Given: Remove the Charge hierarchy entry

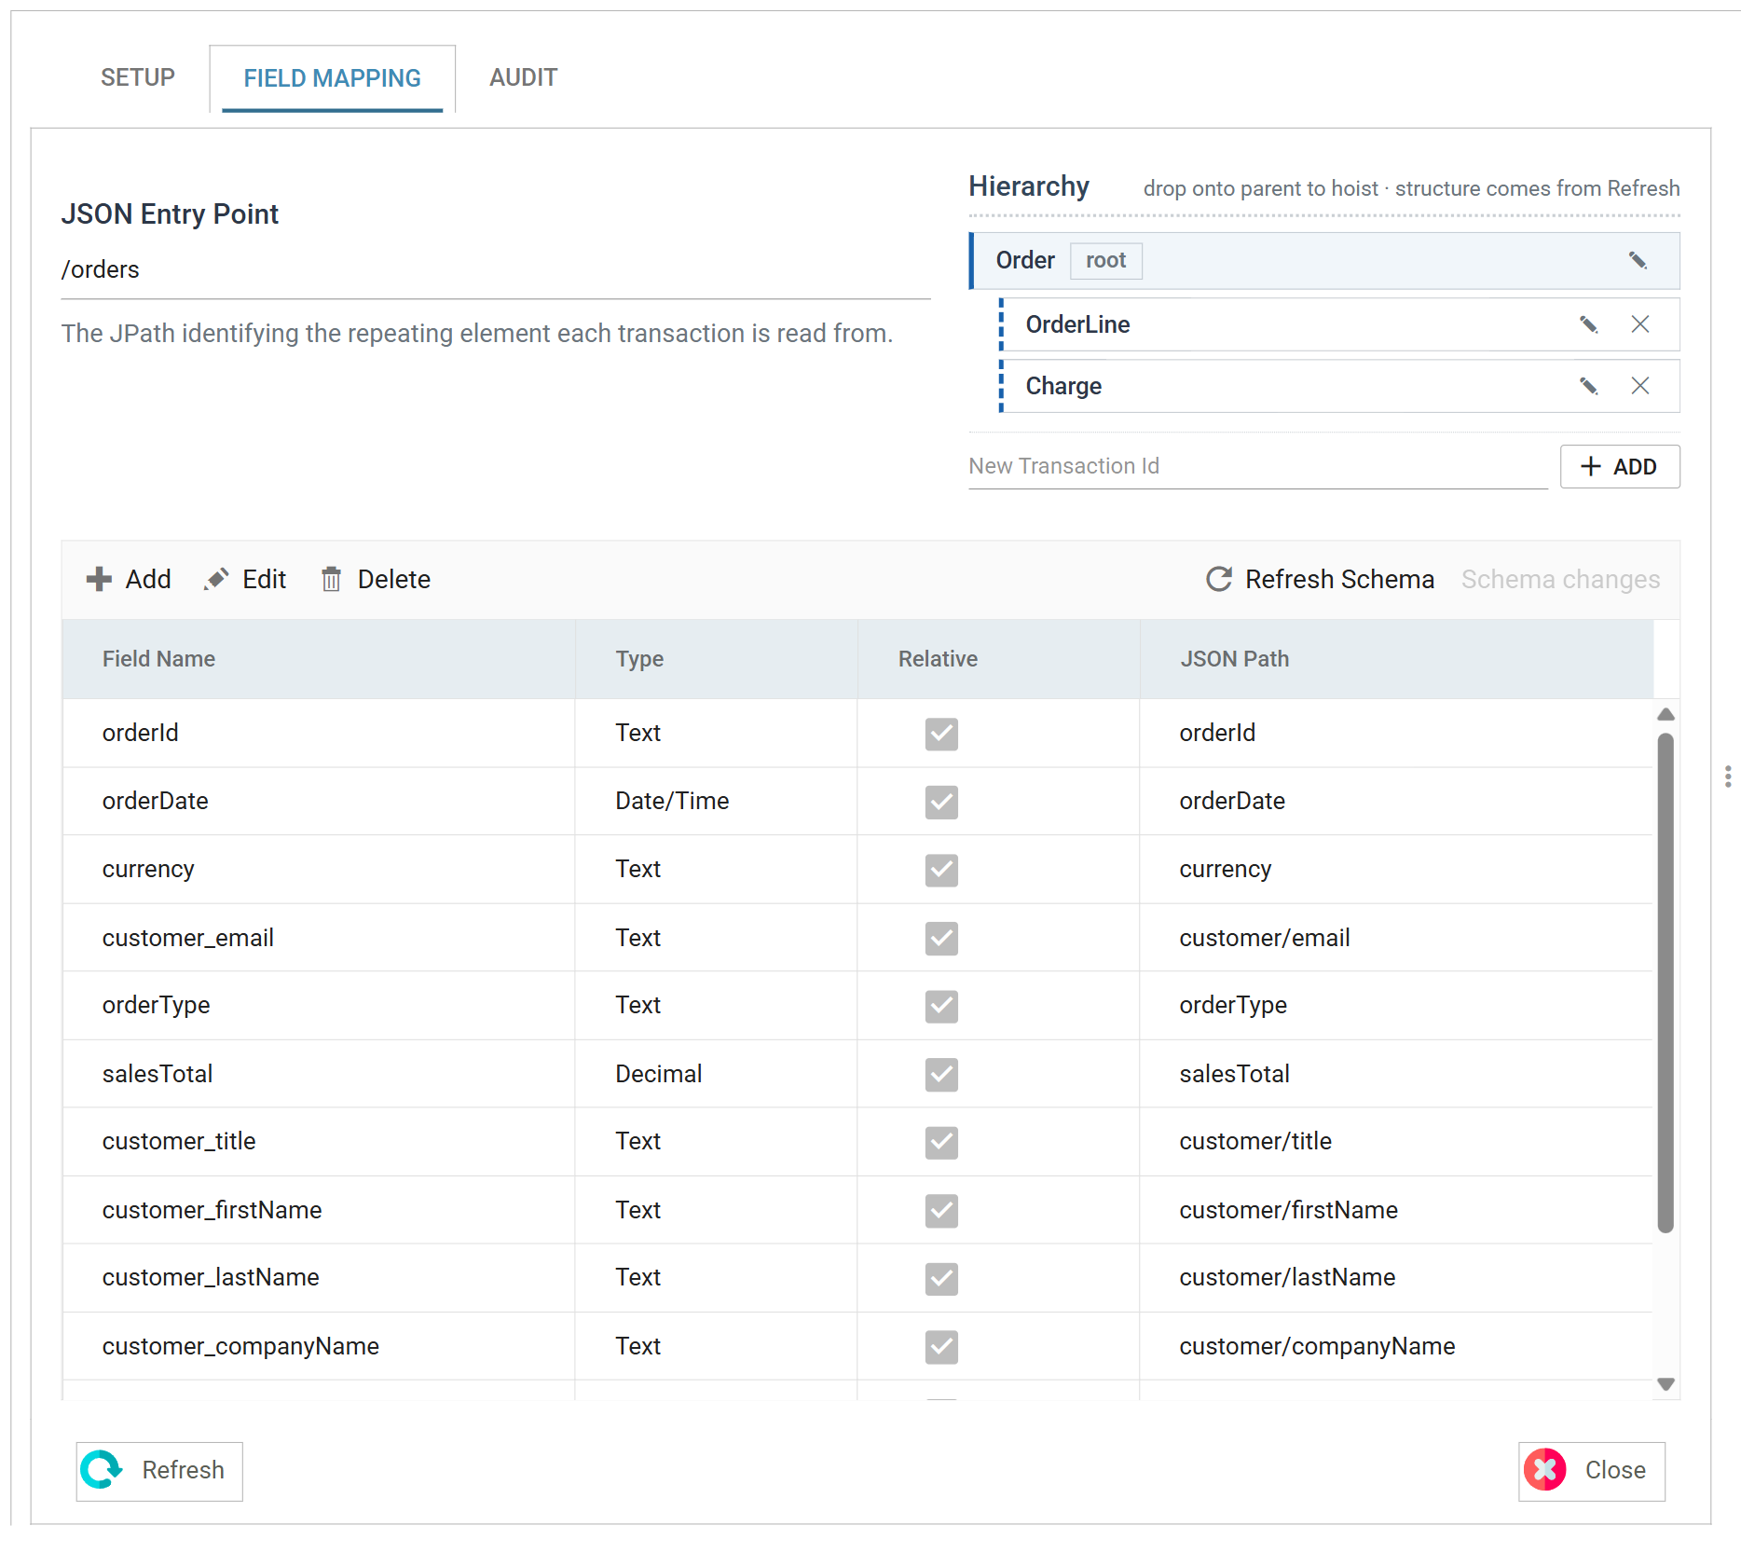Looking at the screenshot, I should click(1640, 386).
